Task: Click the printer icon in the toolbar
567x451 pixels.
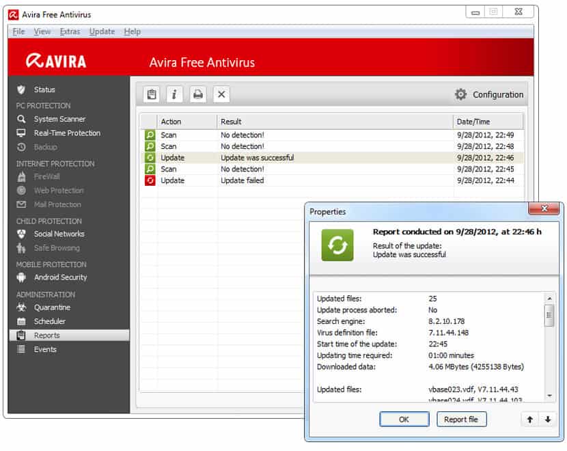Action: 198,94
